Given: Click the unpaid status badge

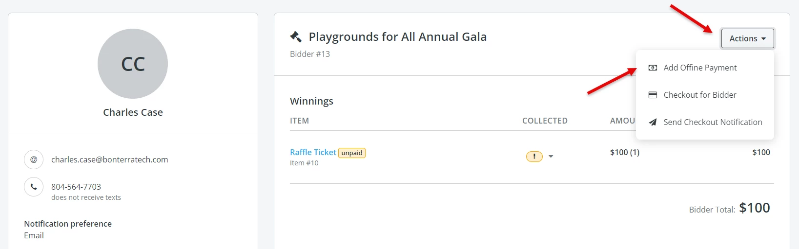Looking at the screenshot, I should click(352, 153).
